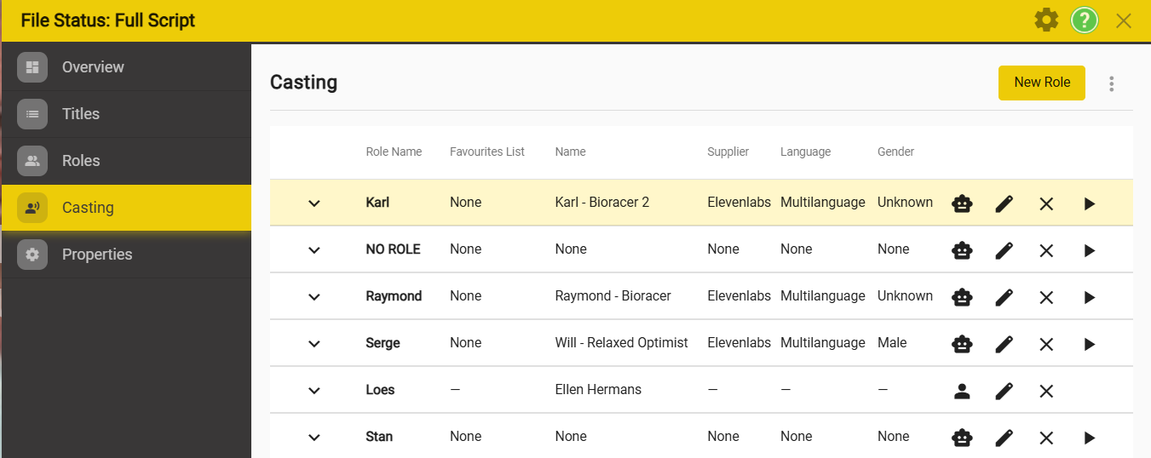
Task: Click the Overview dashboard icon
Action: pyautogui.click(x=32, y=67)
